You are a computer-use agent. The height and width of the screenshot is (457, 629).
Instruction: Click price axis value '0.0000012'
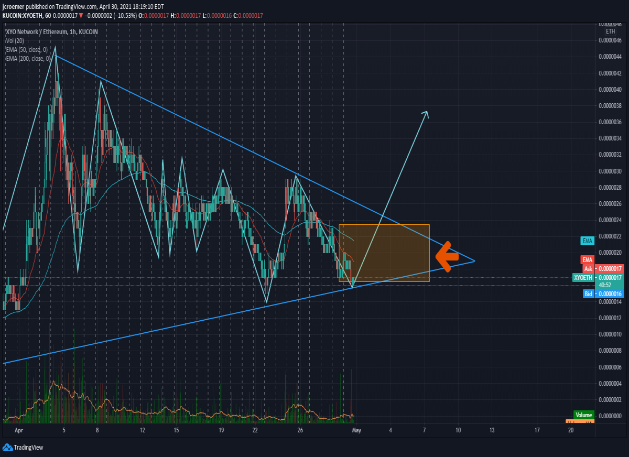click(x=610, y=318)
